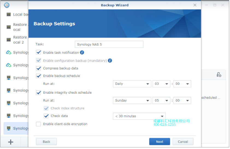The width and height of the screenshot is (230, 149).
Task: Click the lock icon in background window
Action: [x=219, y=75]
